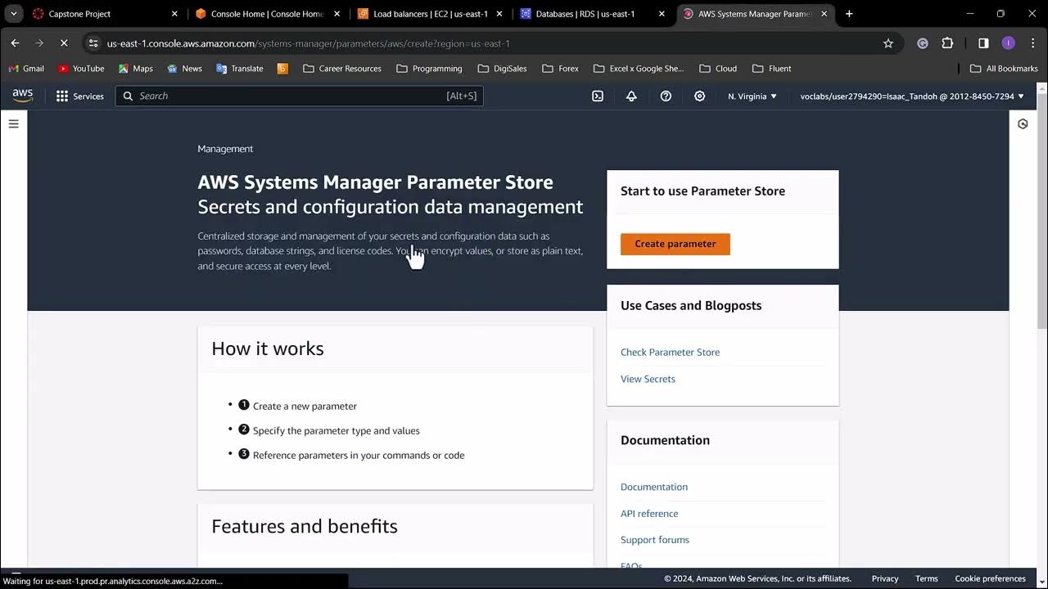Expand the N. Virginia region dropdown
The image size is (1048, 589).
tap(752, 96)
